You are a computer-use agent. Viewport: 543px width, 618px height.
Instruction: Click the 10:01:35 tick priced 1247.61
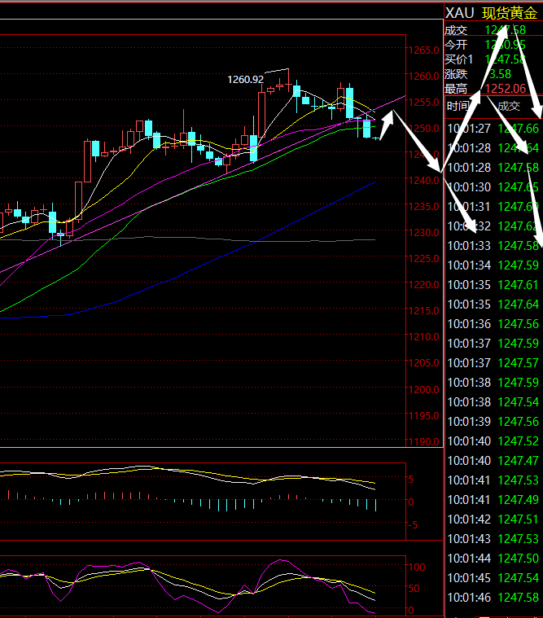coord(493,285)
